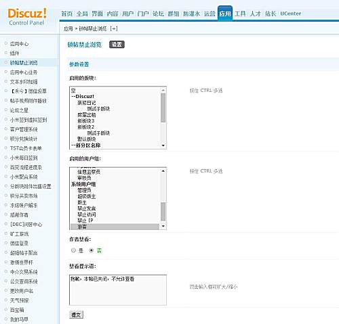The width and height of the screenshot is (339, 324).
Task: Click the 启用的版块 list scrollbar thumb
Action: 163,108
